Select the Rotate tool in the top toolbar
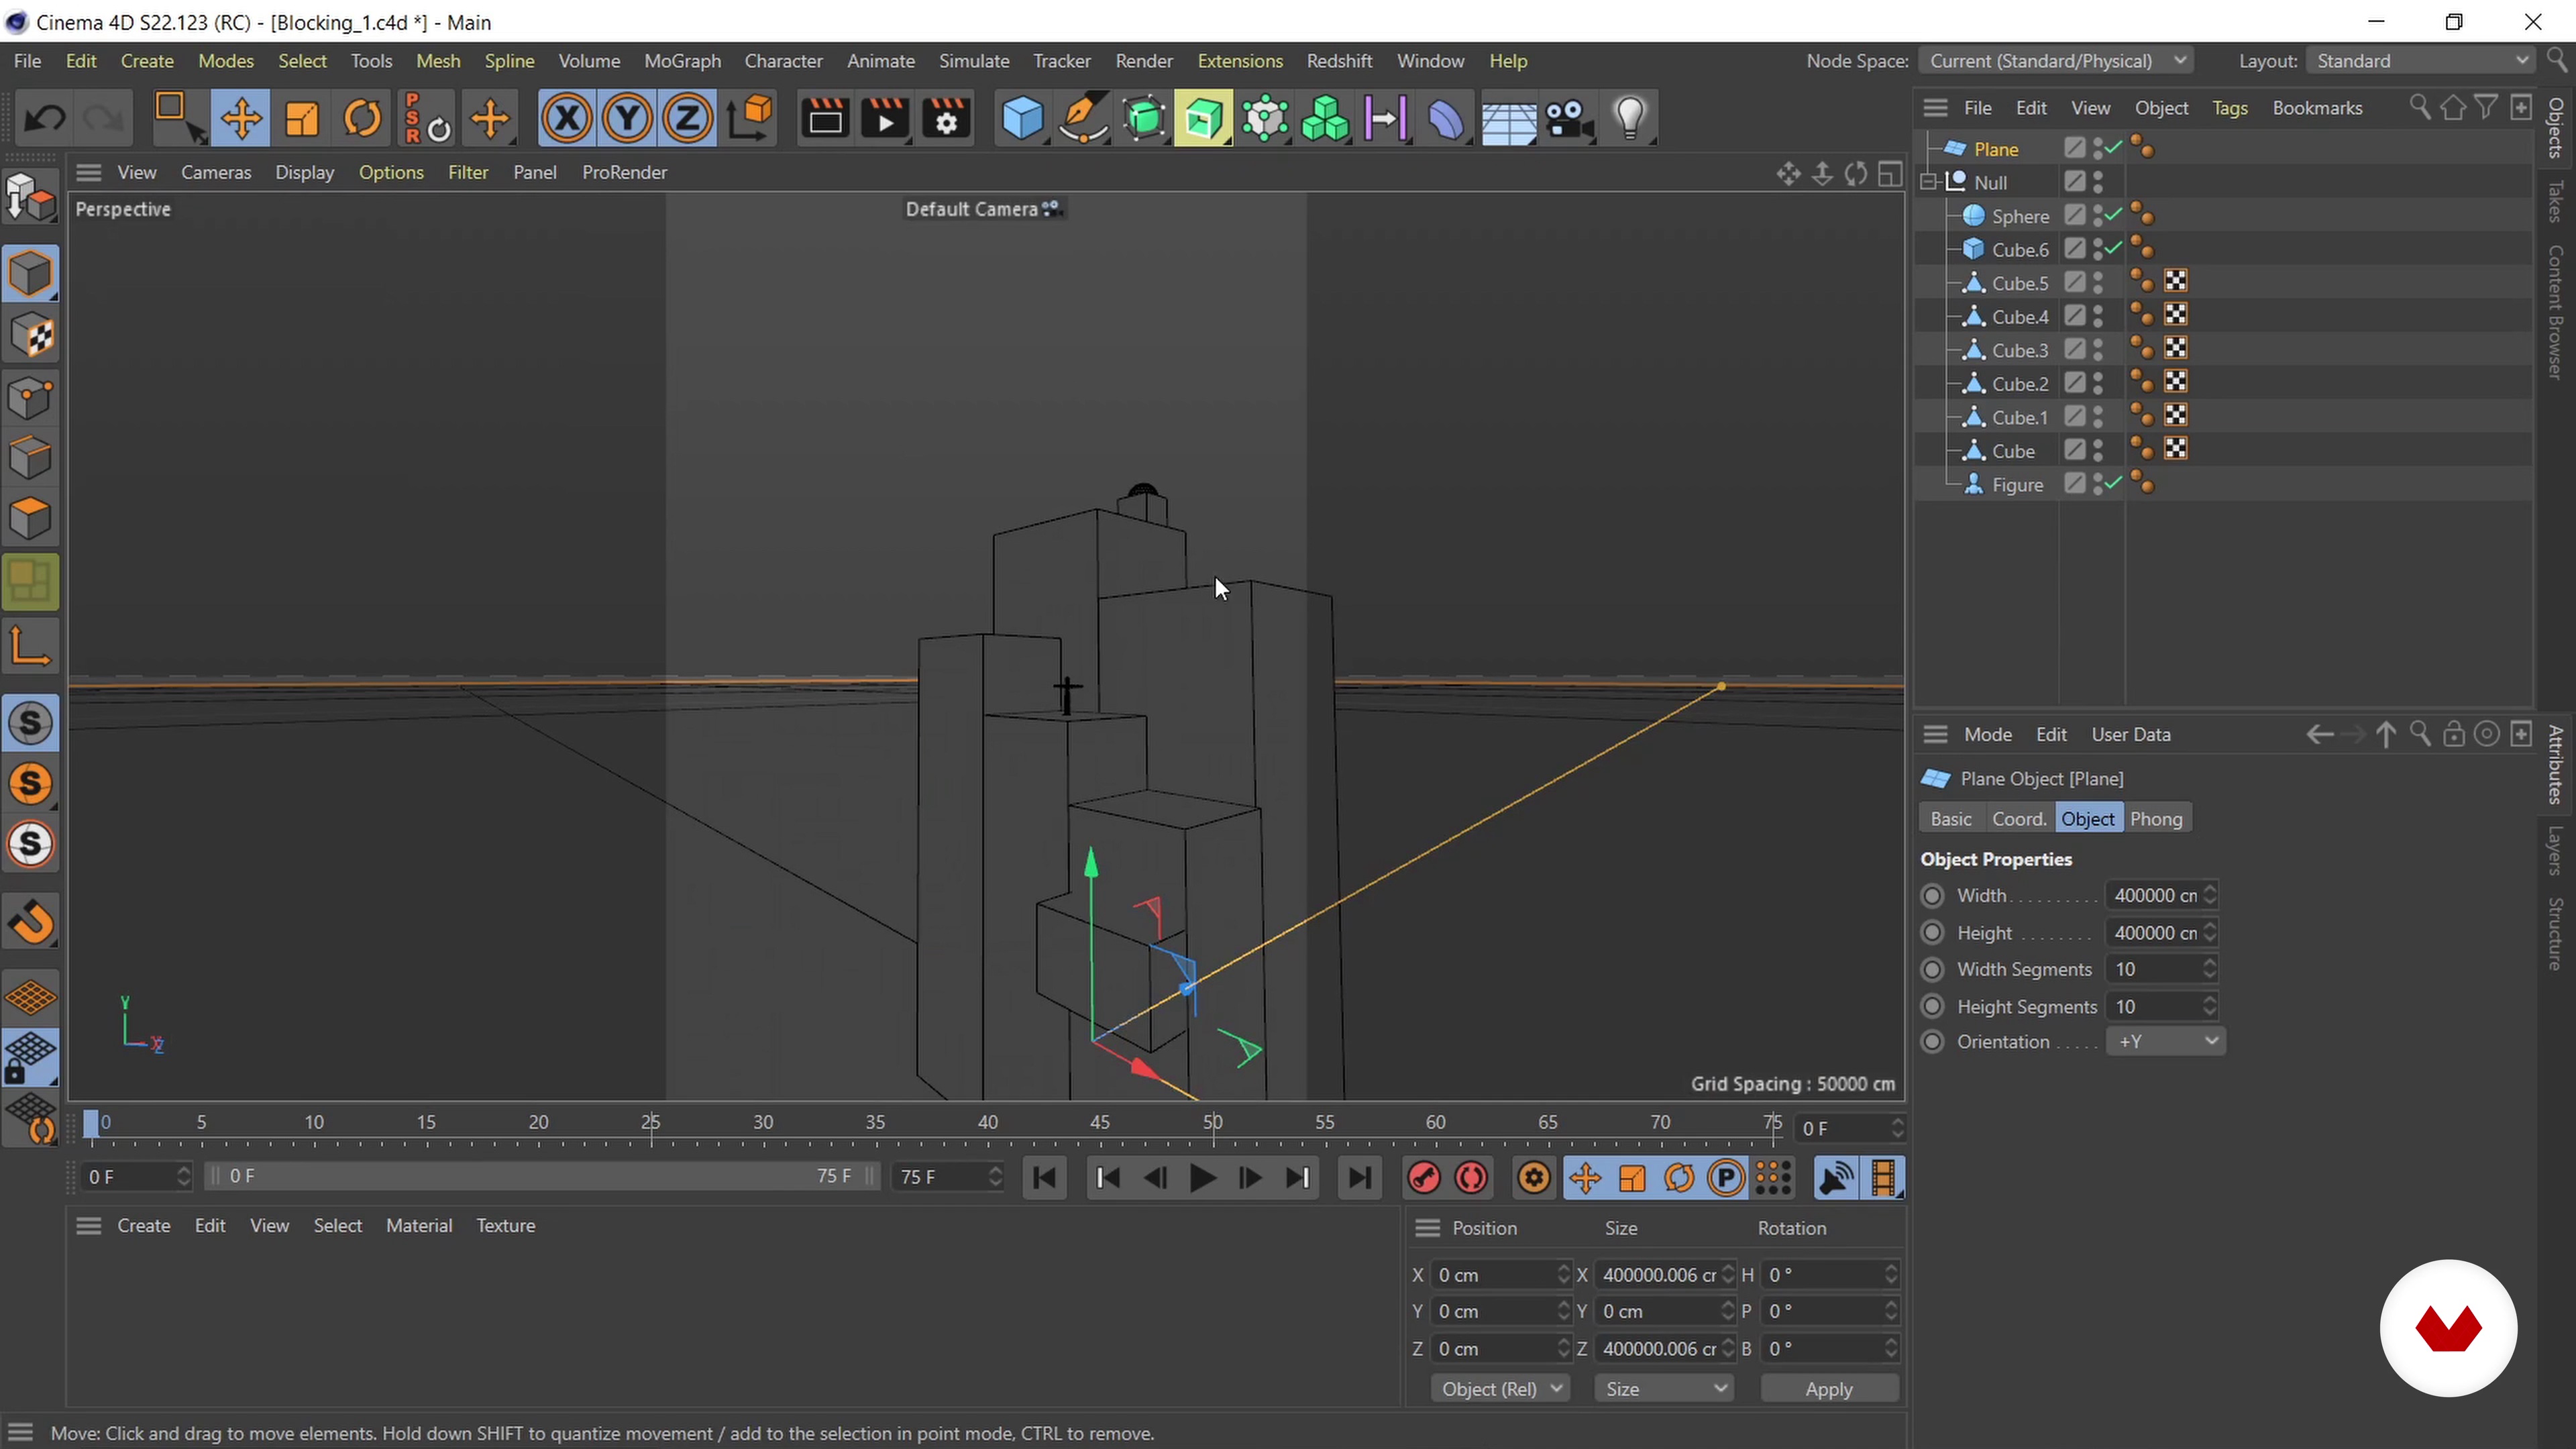Screen dimensions: 2576x1449 point(362,119)
